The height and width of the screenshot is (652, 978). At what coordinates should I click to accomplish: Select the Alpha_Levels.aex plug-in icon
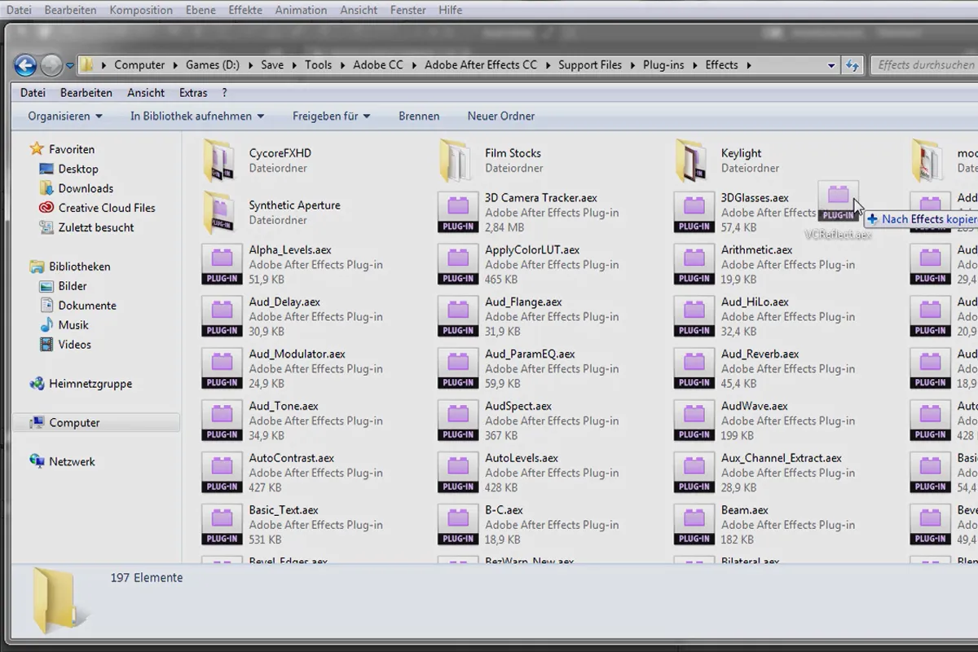[x=222, y=265]
